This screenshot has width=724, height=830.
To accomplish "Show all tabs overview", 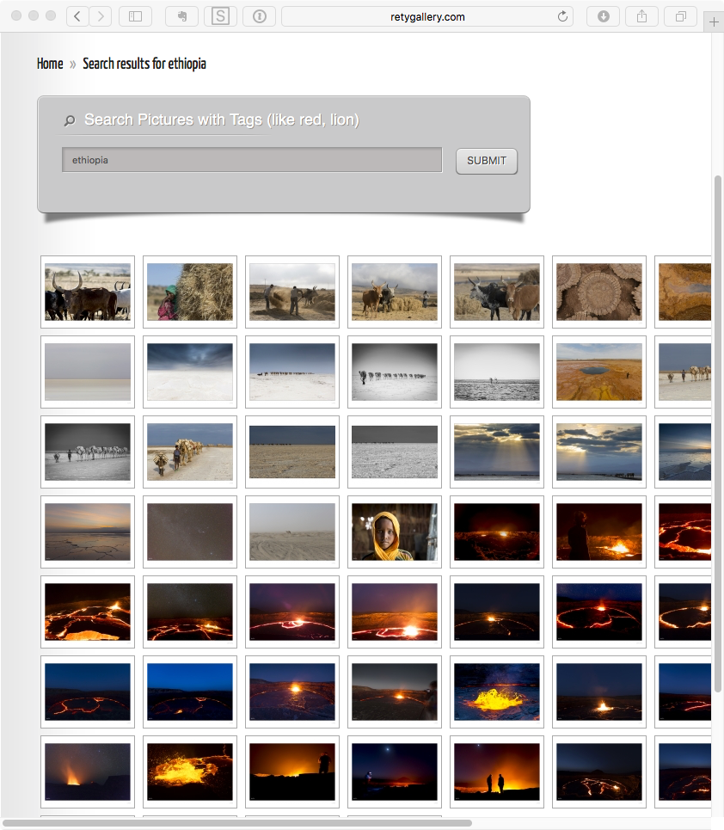I will pos(681,16).
